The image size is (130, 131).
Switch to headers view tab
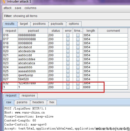38,102
